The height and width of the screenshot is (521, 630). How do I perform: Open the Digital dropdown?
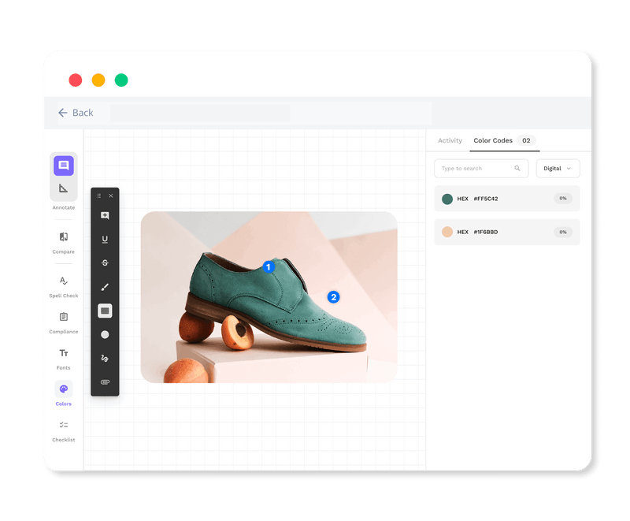tap(558, 168)
